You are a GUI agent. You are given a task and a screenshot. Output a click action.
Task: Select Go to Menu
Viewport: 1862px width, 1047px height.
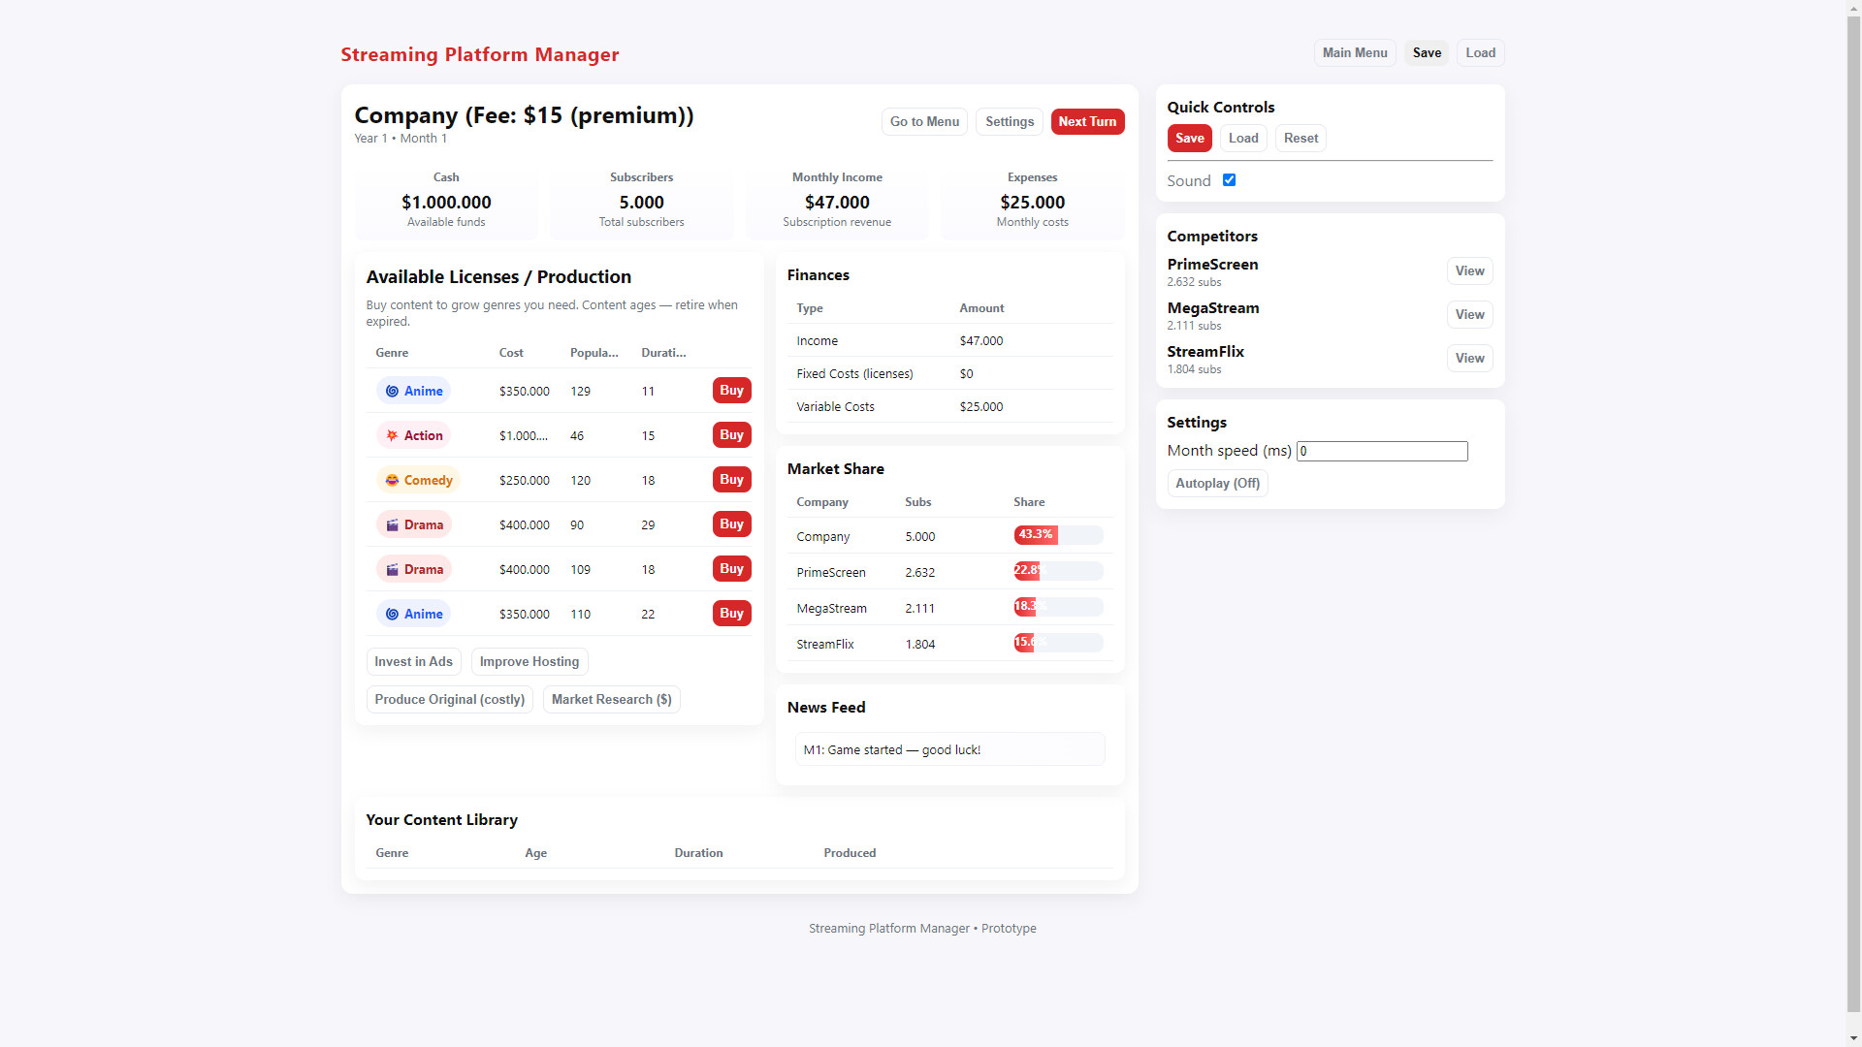(x=923, y=121)
